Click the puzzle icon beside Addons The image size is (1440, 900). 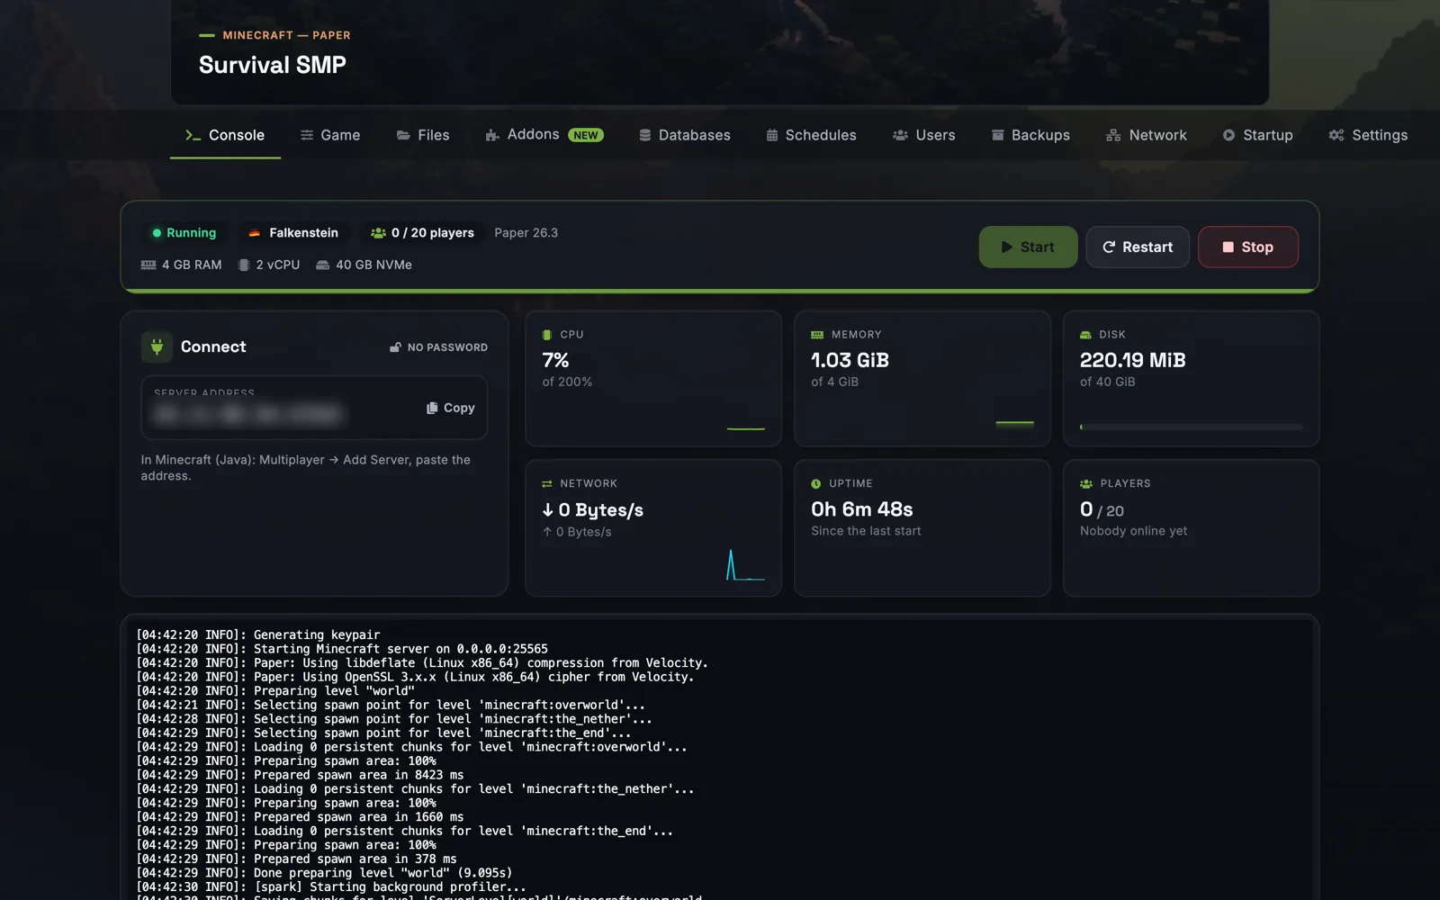pos(492,135)
